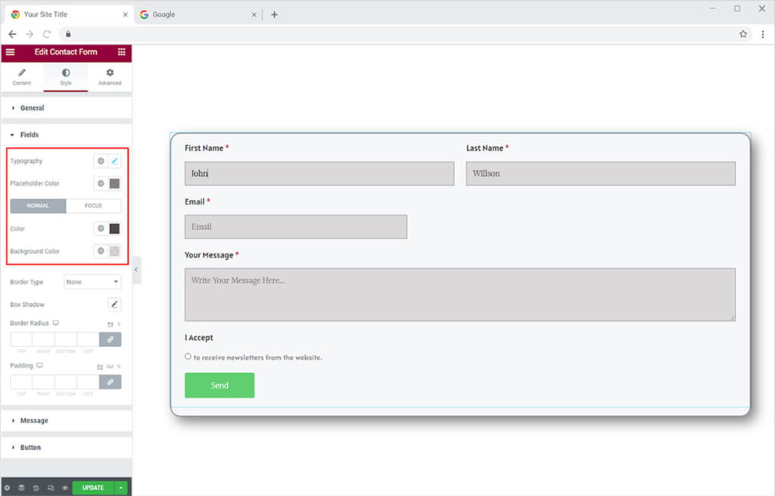The height and width of the screenshot is (496, 775).
Task: Toggle the preview eye icon in footer
Action: pyautogui.click(x=64, y=488)
